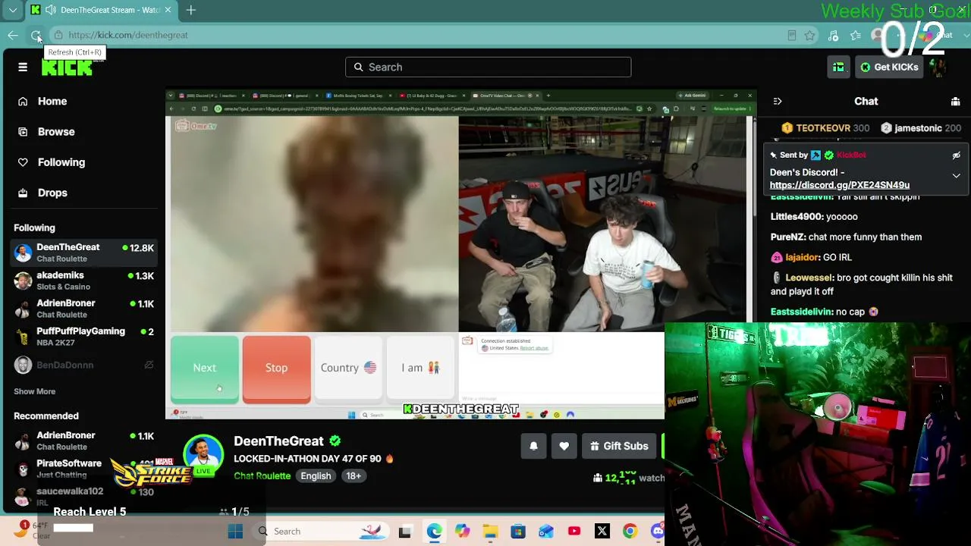Click the DeenTheGreat channel name heading
Viewport: 971px width, 546px height.
click(278, 441)
